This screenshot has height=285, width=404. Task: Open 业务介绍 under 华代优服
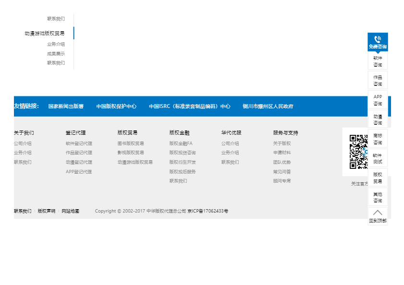(230, 153)
